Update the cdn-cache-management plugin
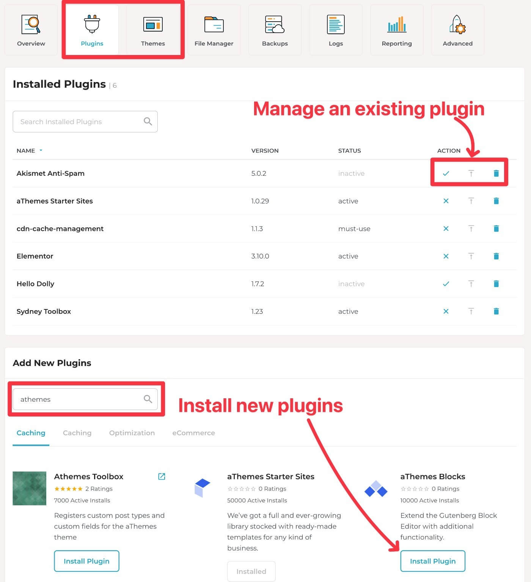The image size is (531, 582). tap(471, 229)
